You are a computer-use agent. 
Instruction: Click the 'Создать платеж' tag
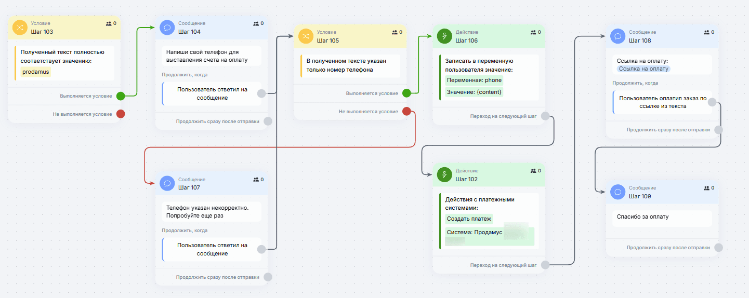pyautogui.click(x=469, y=219)
